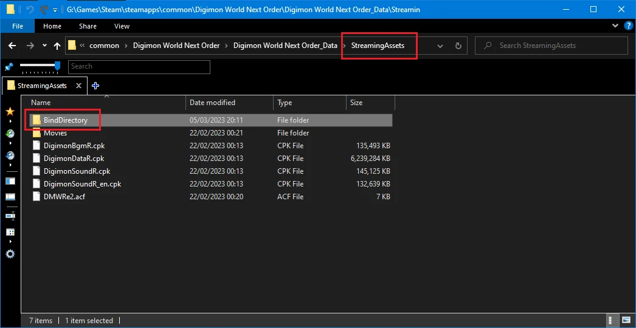The image size is (636, 328).
Task: Open the View ribbon tab
Action: [122, 26]
